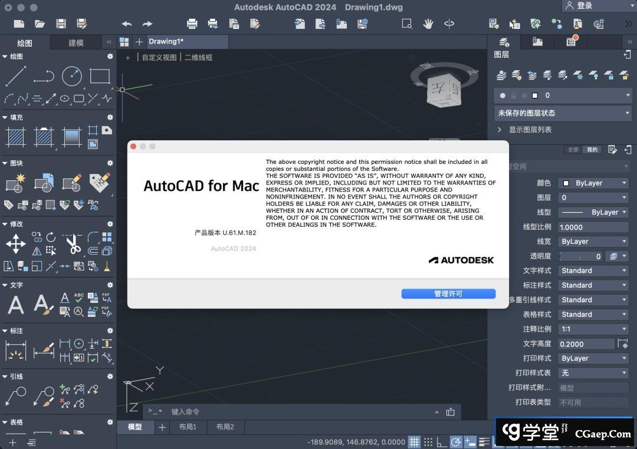Open the 线宽 ByLayer dropdown
637x449 pixels.
point(593,242)
